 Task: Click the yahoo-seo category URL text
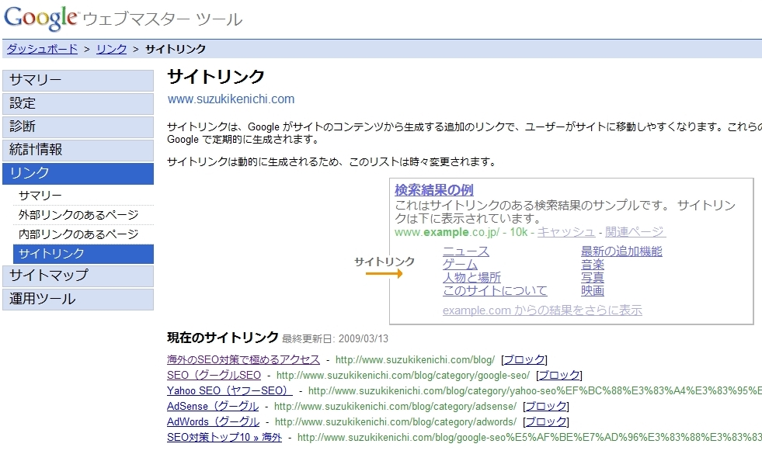coord(535,391)
